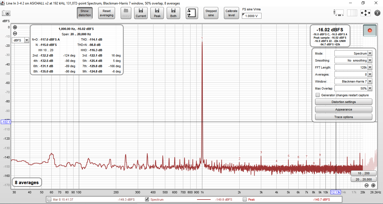The height and width of the screenshot is (204, 383).
Task: Zoom out vertical axis minus icon
Action: tap(15, 33)
